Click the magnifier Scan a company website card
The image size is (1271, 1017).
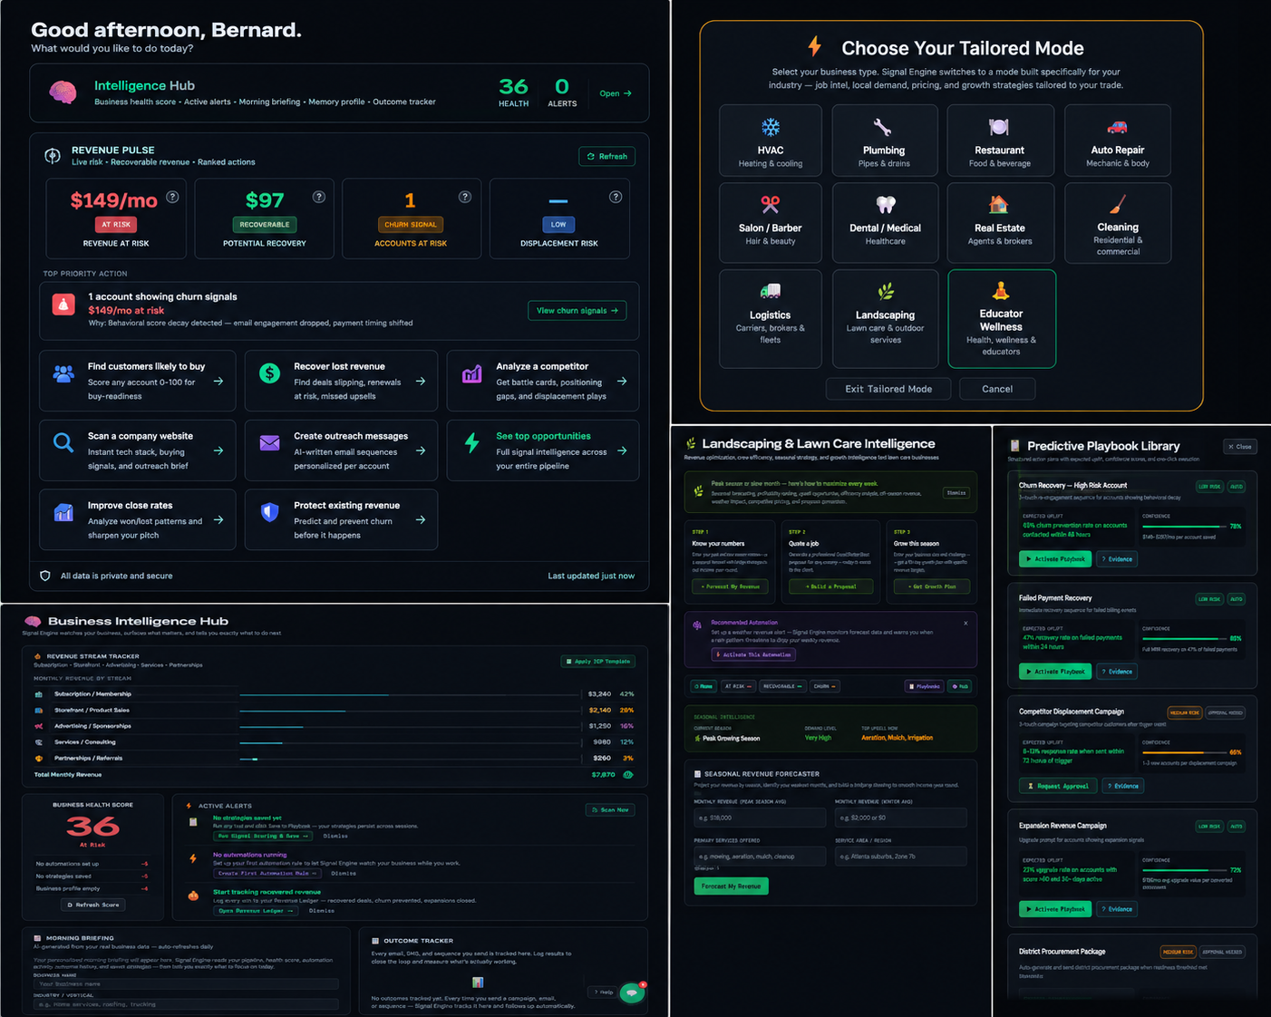[x=138, y=450]
